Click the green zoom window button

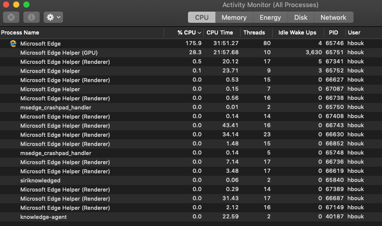coord(26,5)
